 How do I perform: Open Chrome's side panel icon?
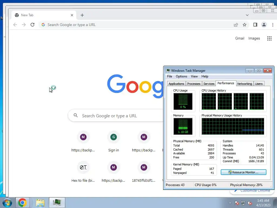(x=255, y=25)
